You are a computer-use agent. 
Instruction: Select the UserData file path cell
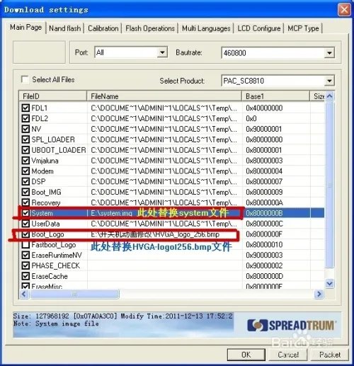pyautogui.click(x=164, y=224)
